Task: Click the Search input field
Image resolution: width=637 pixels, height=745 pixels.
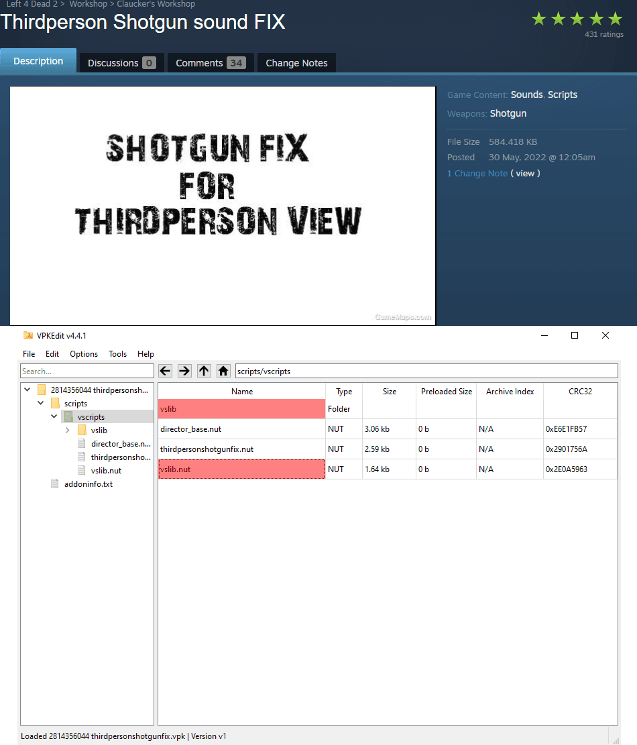Action: [87, 371]
